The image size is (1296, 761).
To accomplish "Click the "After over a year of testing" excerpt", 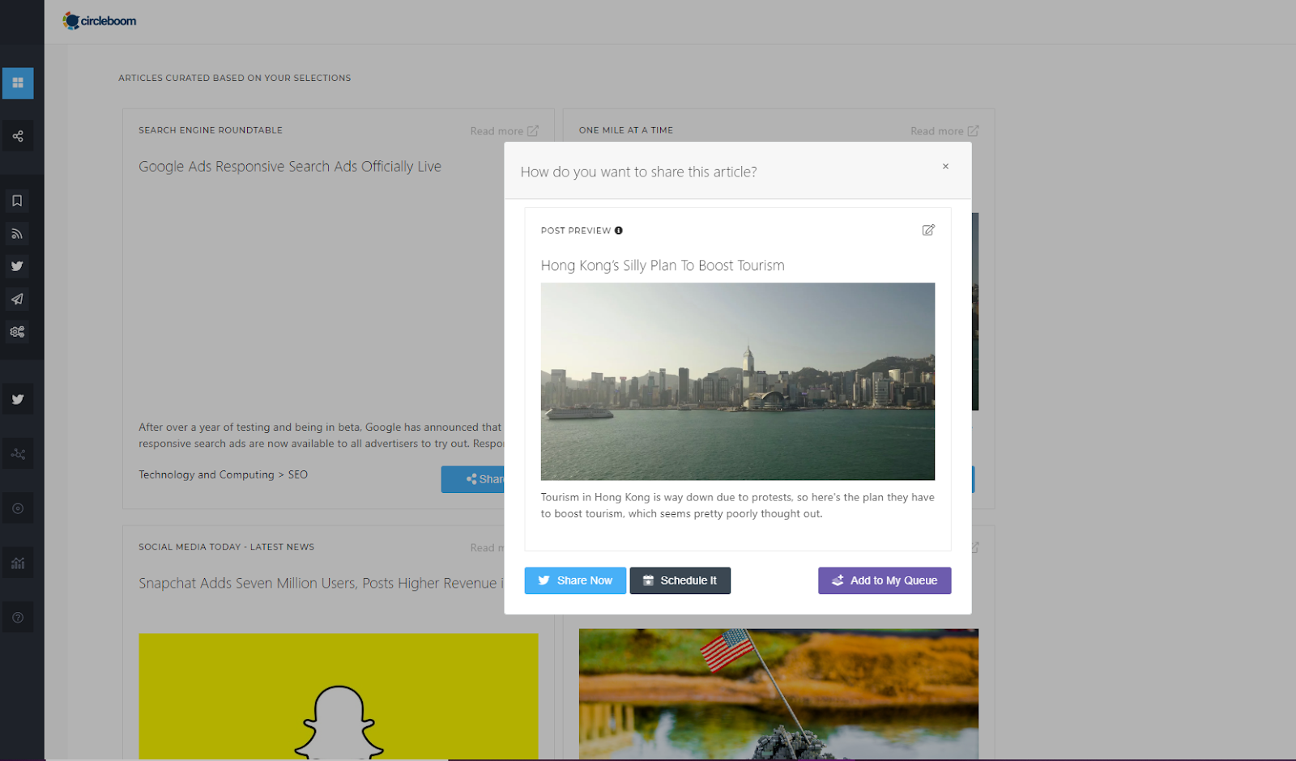I will [x=321, y=436].
